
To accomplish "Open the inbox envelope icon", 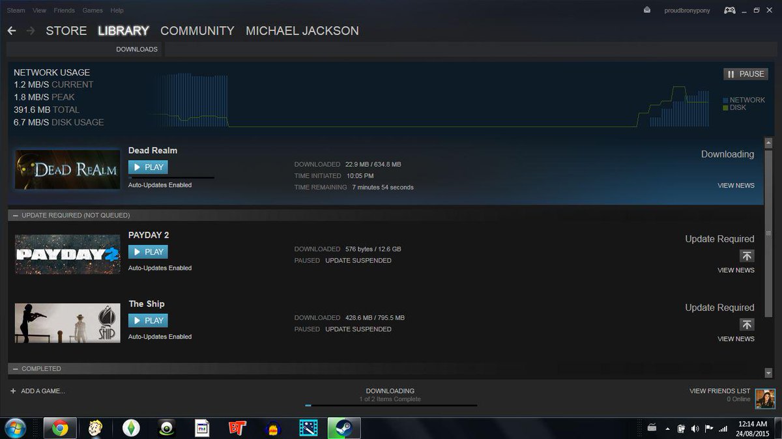I will coord(646,10).
